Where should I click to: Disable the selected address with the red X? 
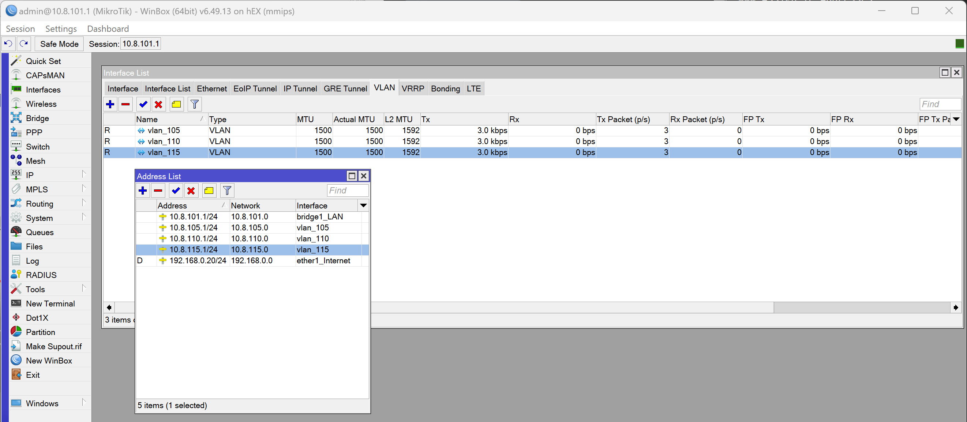[x=191, y=191]
